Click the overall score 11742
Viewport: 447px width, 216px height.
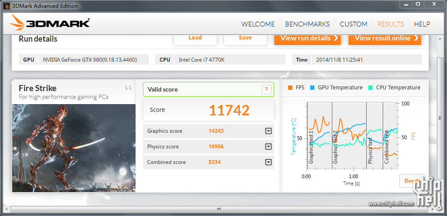coord(229,110)
